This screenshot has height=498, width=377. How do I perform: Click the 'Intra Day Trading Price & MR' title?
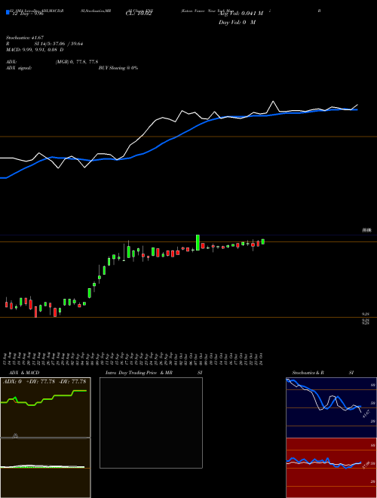[139, 373]
